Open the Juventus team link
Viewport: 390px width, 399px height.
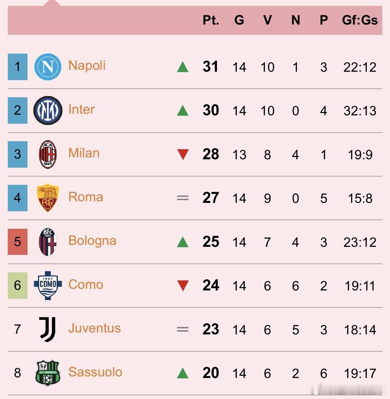(x=94, y=328)
